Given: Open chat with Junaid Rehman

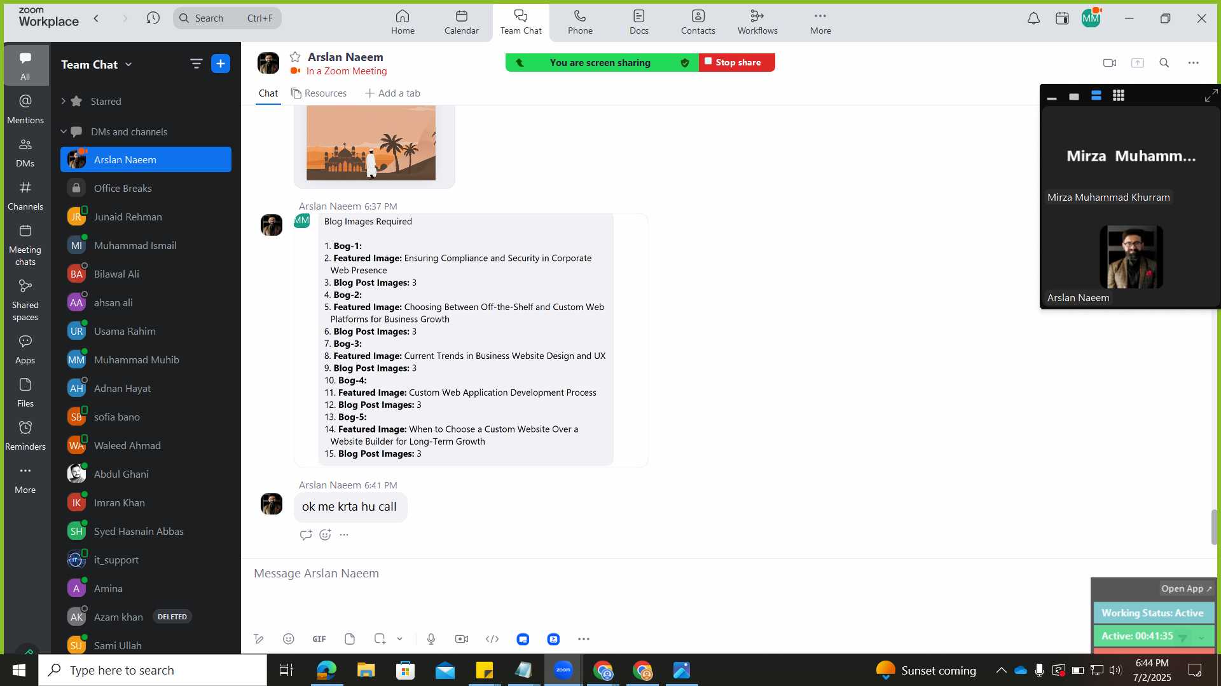Looking at the screenshot, I should pyautogui.click(x=146, y=217).
